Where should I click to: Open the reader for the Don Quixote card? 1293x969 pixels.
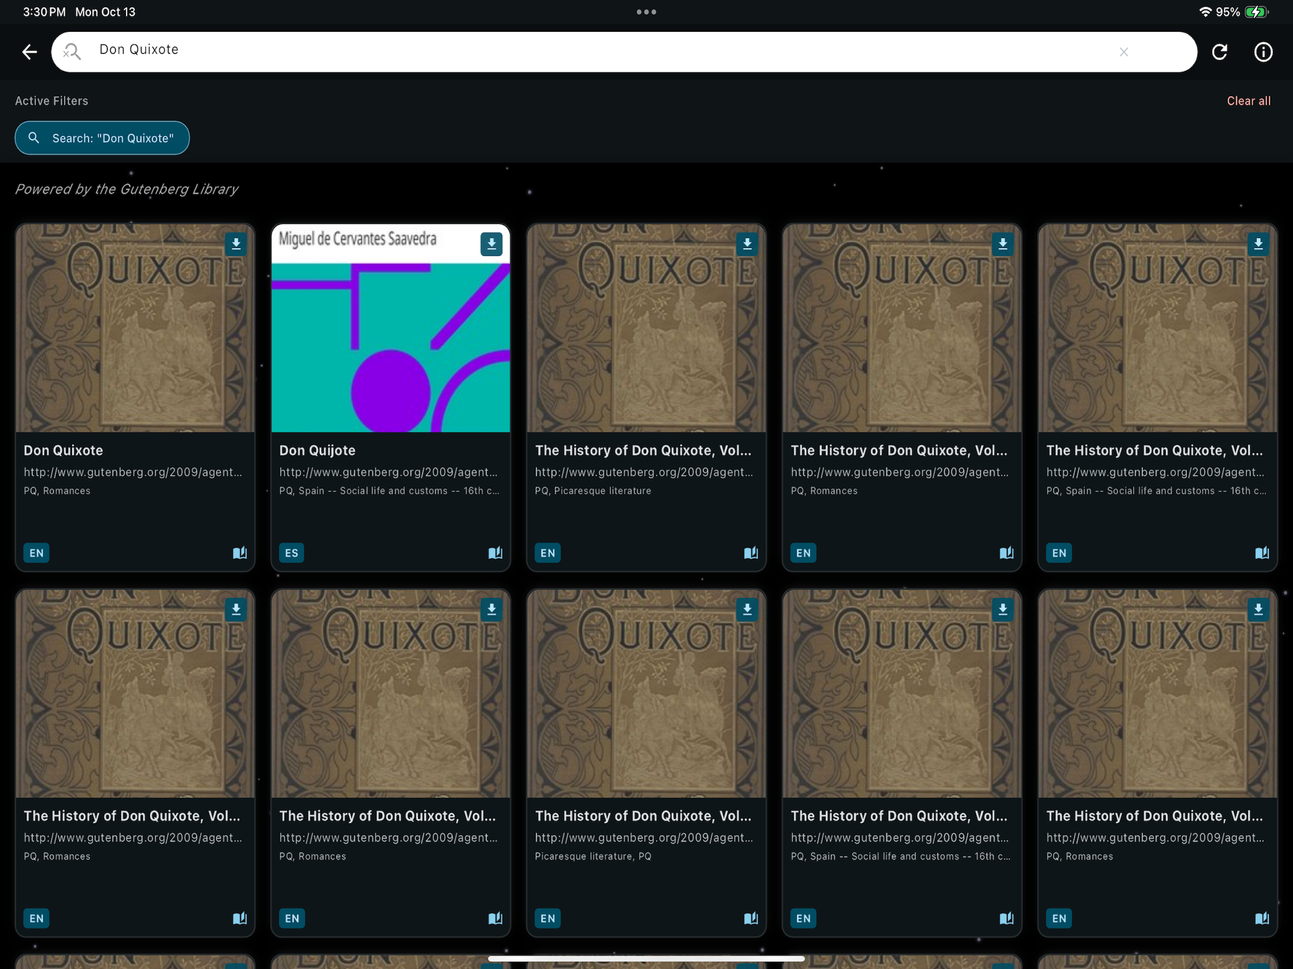click(239, 553)
